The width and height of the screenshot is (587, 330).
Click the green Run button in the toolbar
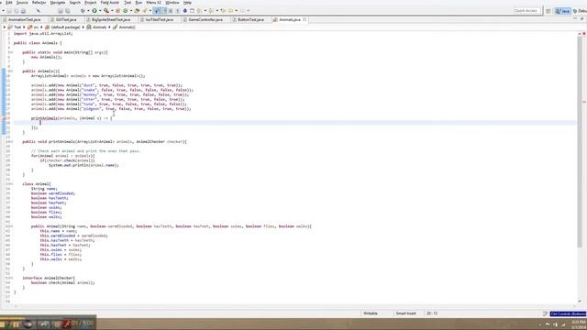tap(94, 11)
